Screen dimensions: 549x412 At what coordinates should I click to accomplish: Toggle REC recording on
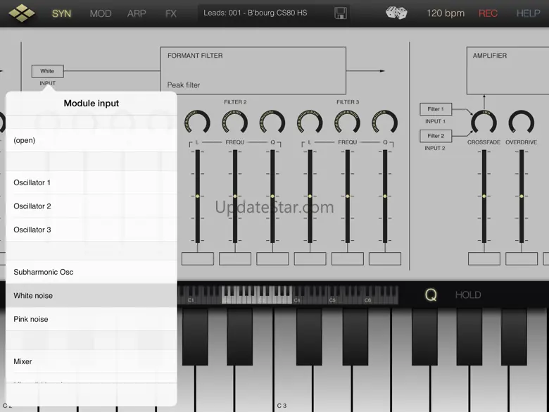pyautogui.click(x=488, y=13)
